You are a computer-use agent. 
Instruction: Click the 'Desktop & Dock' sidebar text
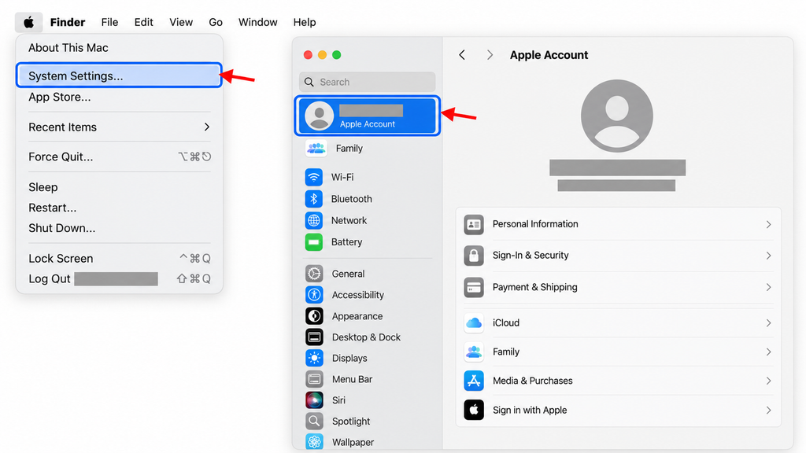point(366,337)
